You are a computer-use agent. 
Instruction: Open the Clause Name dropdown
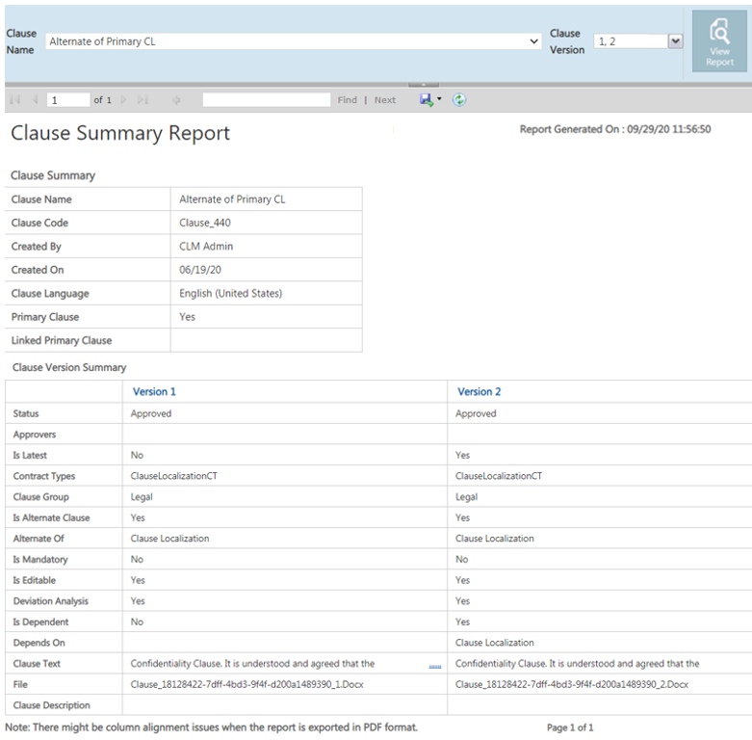pos(534,42)
